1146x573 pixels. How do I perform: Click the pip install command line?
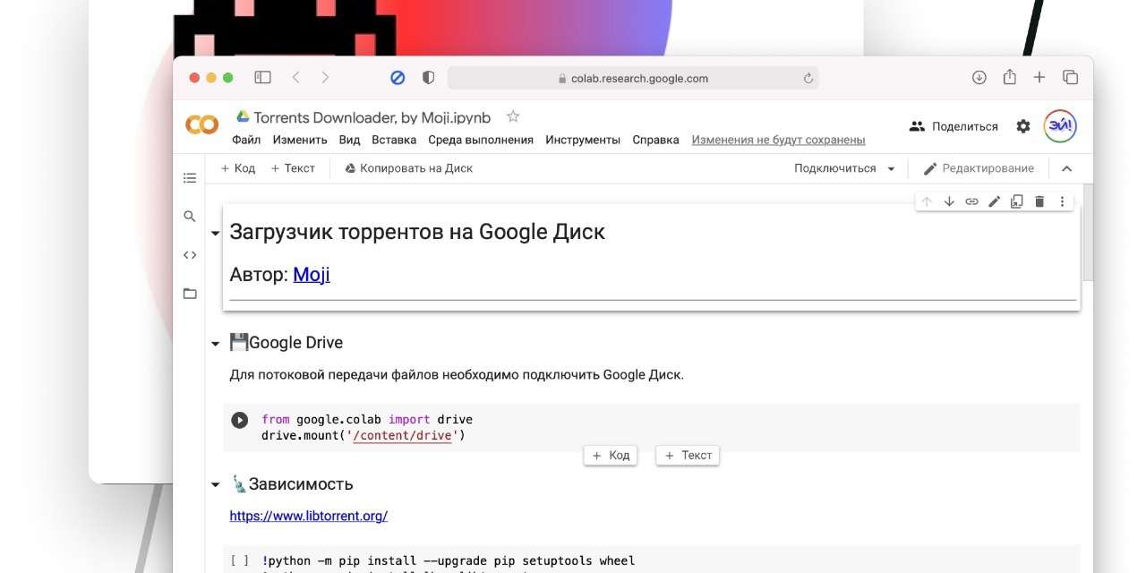coord(449,561)
